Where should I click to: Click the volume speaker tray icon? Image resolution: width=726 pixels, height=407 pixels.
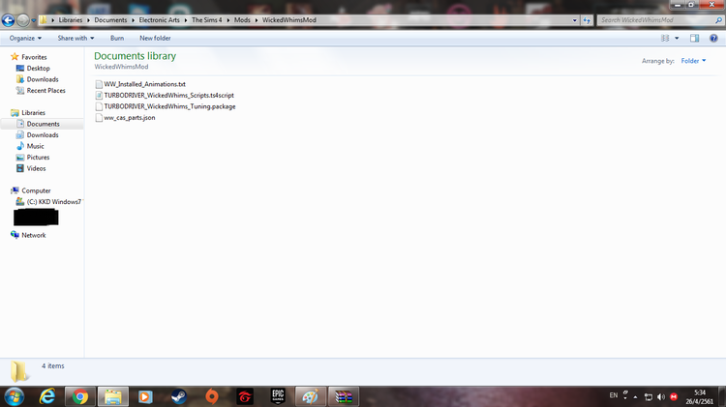click(x=661, y=396)
